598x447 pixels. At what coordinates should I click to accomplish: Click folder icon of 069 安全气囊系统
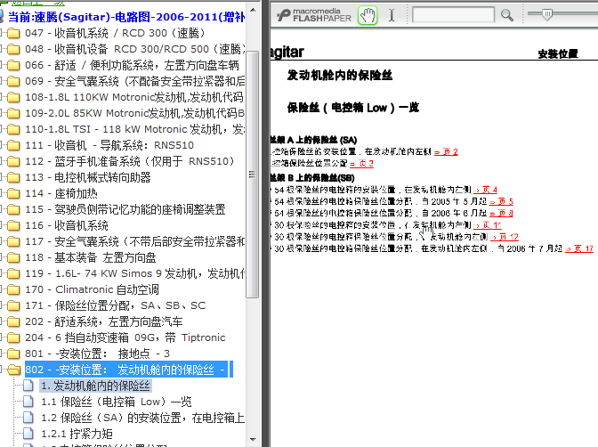pos(13,82)
